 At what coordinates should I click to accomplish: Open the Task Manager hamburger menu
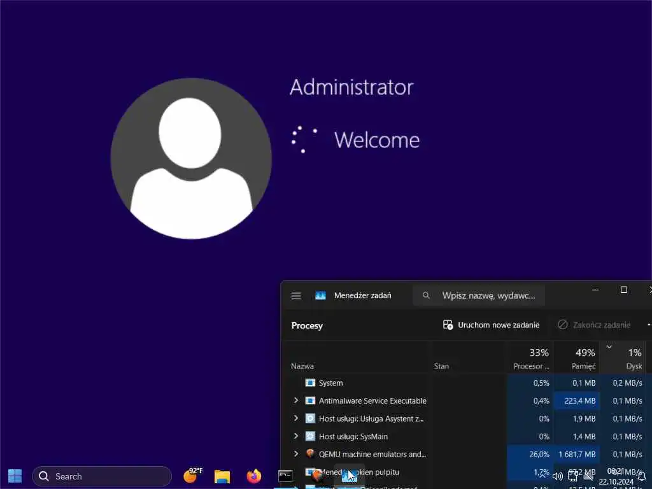pyautogui.click(x=296, y=295)
